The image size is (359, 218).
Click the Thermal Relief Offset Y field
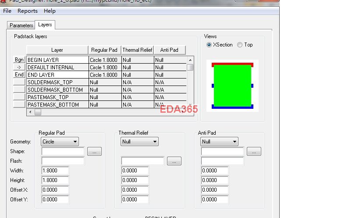tap(135, 200)
